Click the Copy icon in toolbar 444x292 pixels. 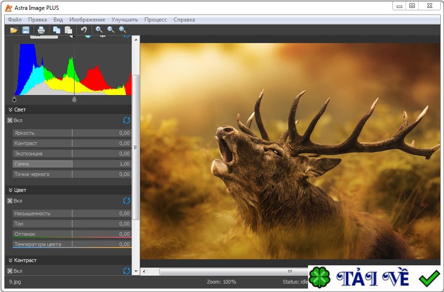click(x=57, y=30)
